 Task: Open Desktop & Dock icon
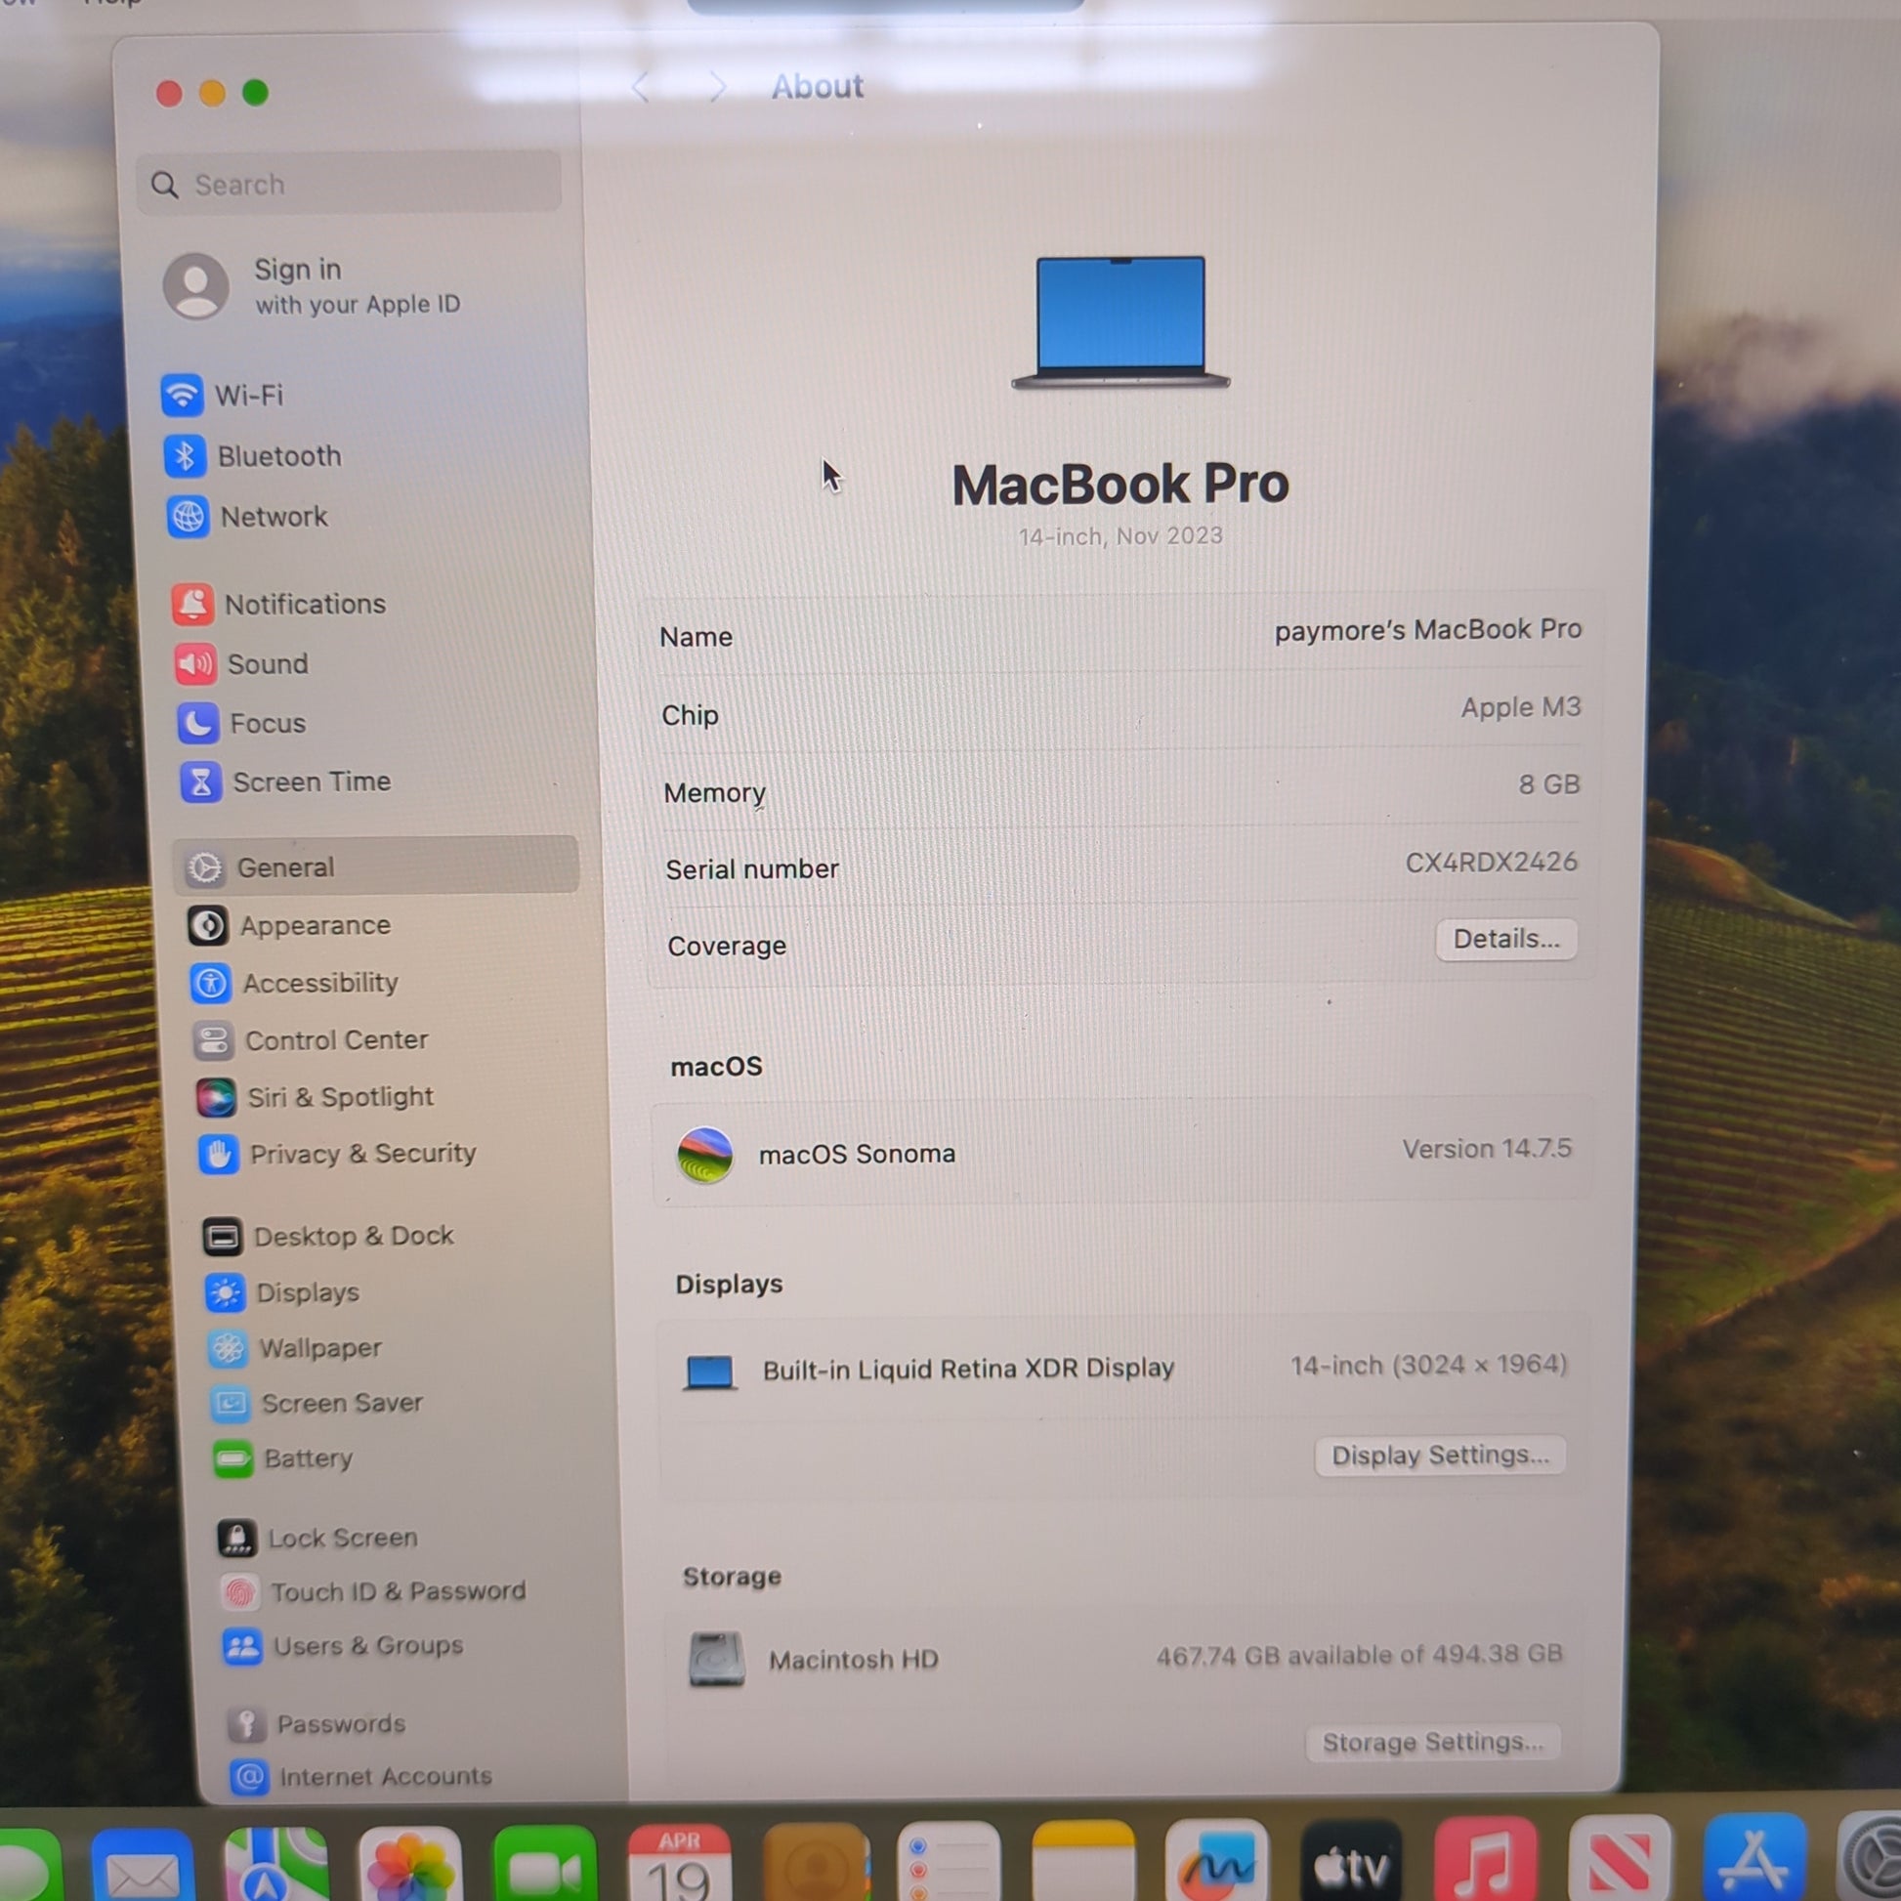(x=223, y=1237)
